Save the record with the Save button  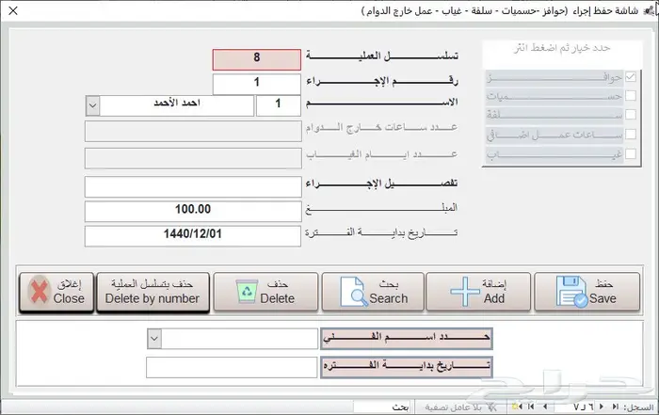pos(587,292)
